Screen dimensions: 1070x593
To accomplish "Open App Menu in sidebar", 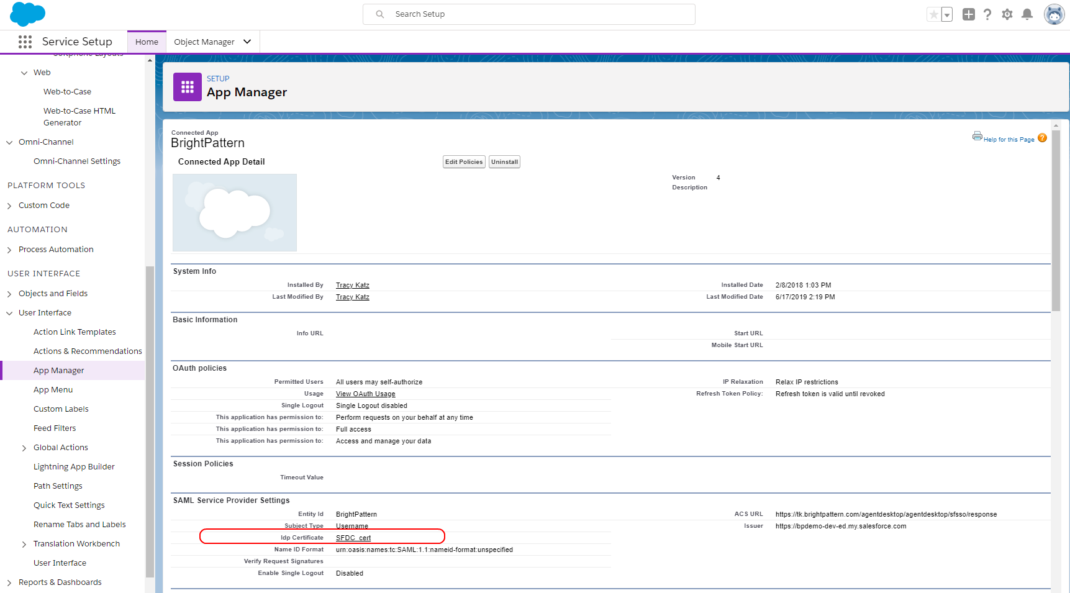I will tap(53, 389).
